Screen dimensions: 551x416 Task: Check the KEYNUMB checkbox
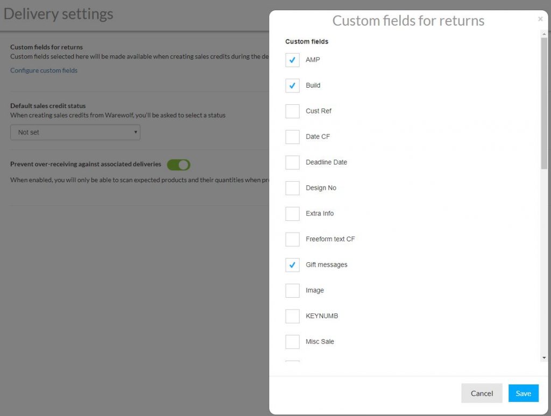[292, 315]
